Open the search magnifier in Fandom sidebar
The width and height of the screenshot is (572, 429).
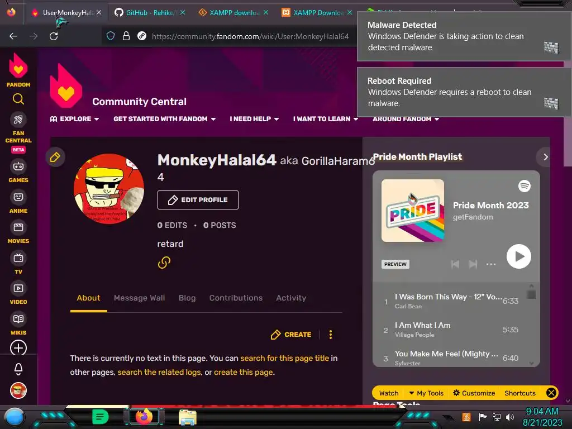tap(18, 99)
